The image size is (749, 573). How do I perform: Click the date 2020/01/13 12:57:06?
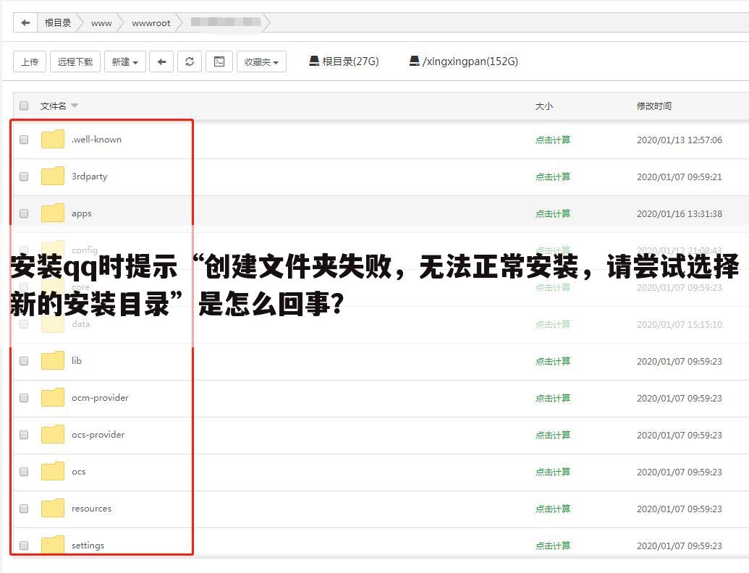[680, 140]
